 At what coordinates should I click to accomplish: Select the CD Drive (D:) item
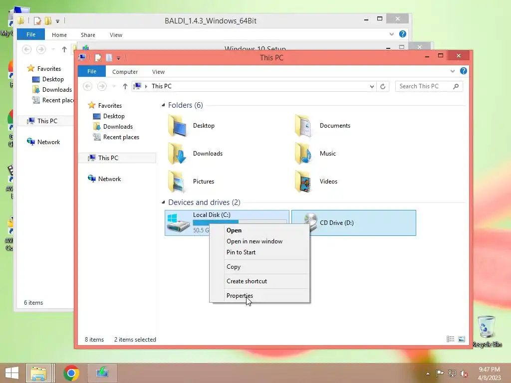(x=354, y=223)
